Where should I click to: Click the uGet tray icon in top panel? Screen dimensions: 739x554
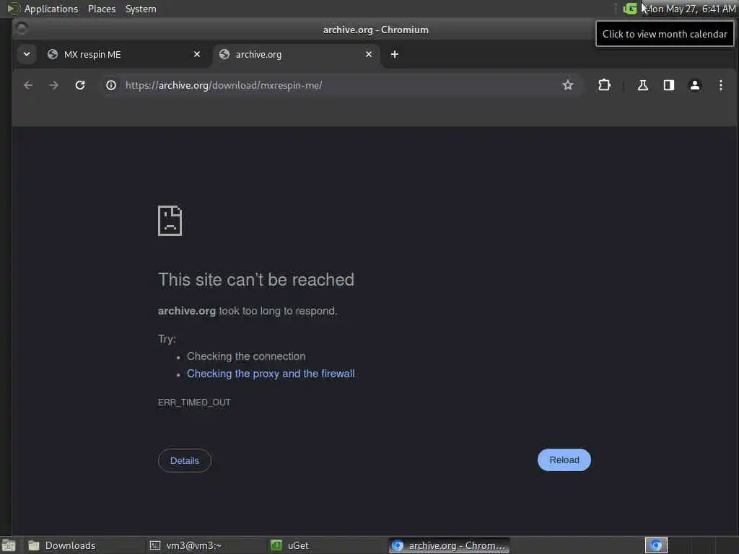point(629,9)
